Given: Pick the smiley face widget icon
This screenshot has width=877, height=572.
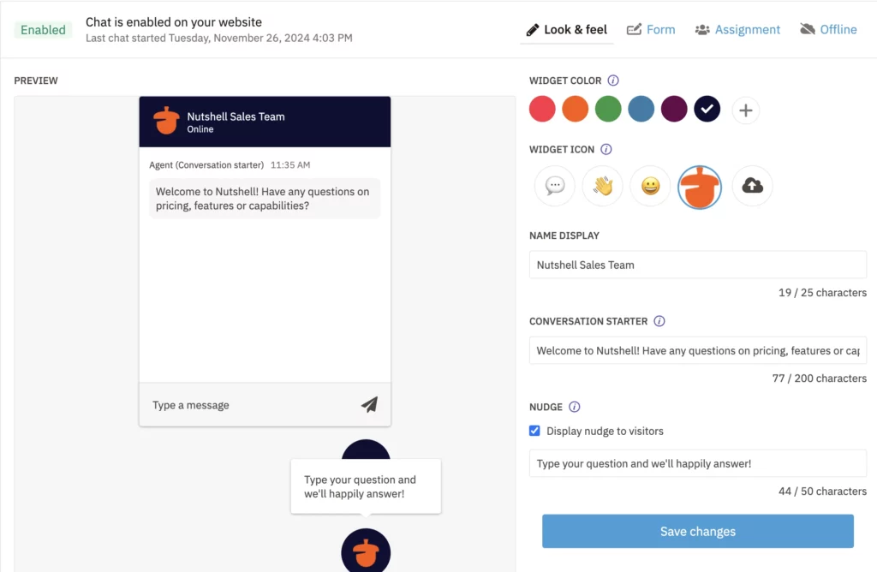Looking at the screenshot, I should 651,186.
